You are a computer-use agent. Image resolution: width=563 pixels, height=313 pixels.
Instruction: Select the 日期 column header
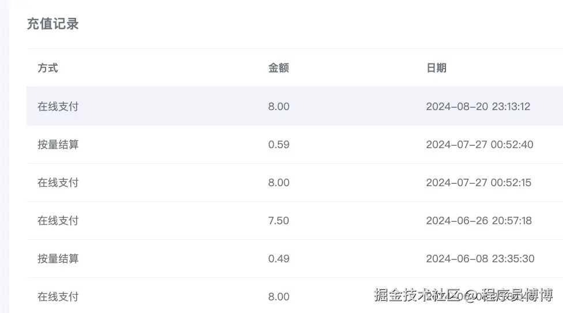click(x=436, y=68)
